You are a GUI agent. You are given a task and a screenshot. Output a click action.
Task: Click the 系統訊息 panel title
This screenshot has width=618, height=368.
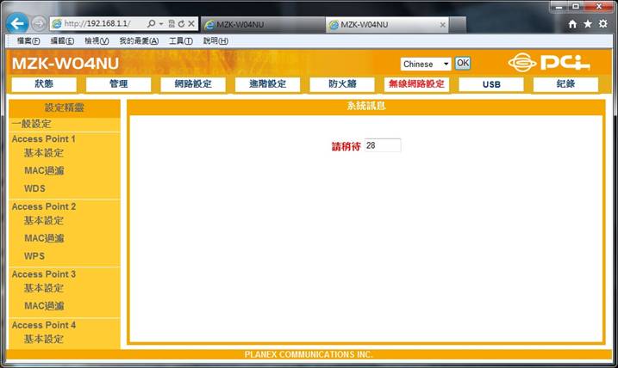click(x=366, y=106)
